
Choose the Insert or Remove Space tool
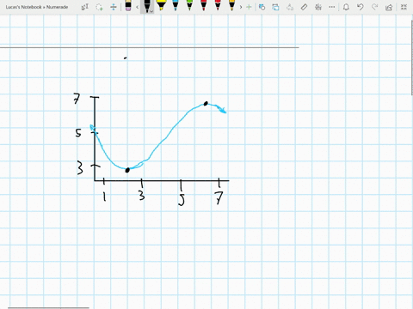coord(114,7)
